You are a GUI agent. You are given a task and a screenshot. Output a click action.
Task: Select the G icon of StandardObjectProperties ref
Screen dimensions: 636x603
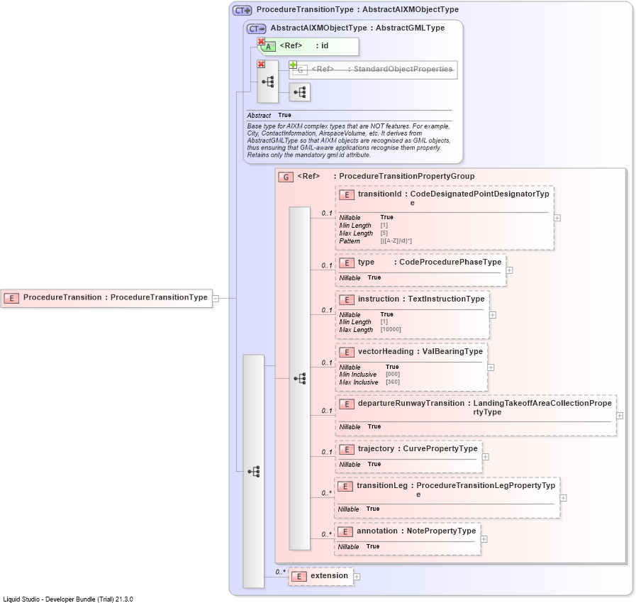pyautogui.click(x=300, y=70)
